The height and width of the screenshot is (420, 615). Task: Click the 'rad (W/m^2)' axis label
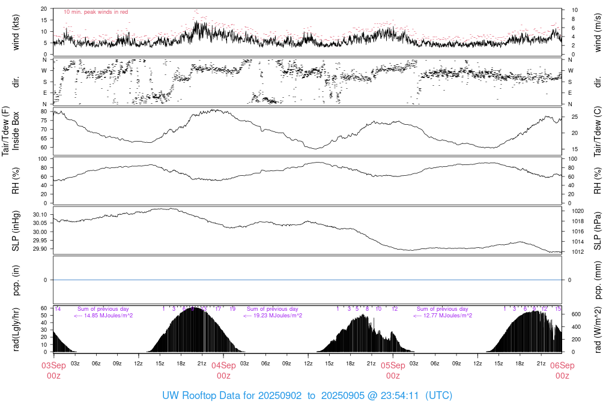tap(598, 329)
